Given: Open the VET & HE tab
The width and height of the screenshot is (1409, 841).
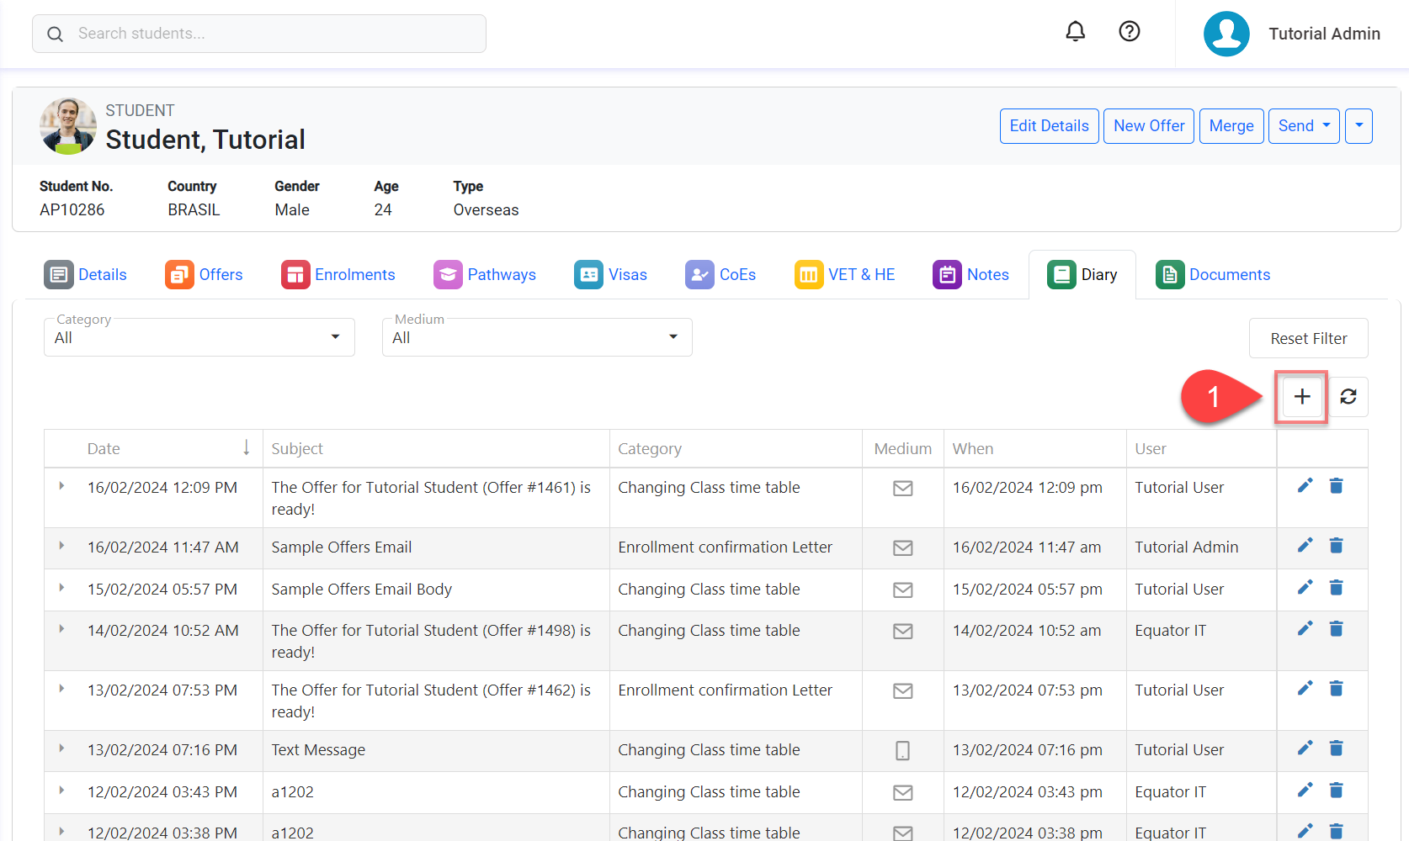Looking at the screenshot, I should coord(845,275).
